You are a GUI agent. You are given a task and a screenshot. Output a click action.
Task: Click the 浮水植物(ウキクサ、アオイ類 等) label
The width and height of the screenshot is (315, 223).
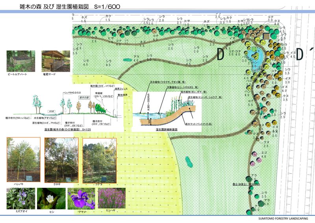[168, 82]
